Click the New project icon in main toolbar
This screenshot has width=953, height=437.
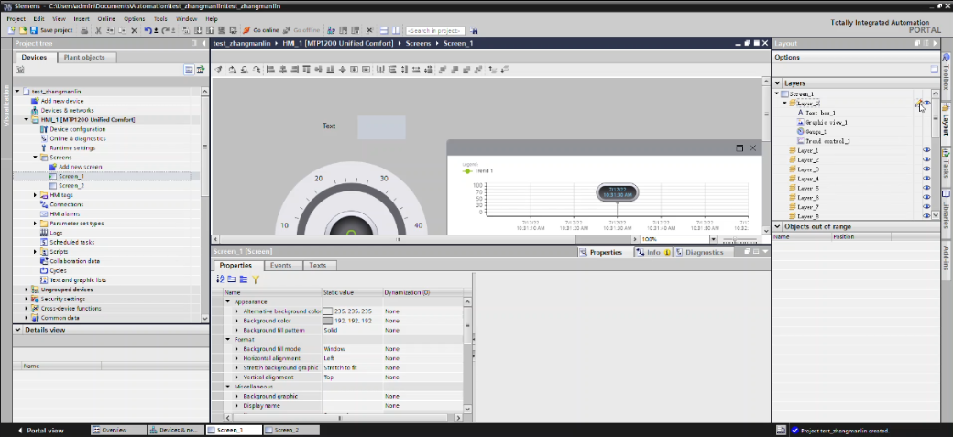click(x=12, y=30)
